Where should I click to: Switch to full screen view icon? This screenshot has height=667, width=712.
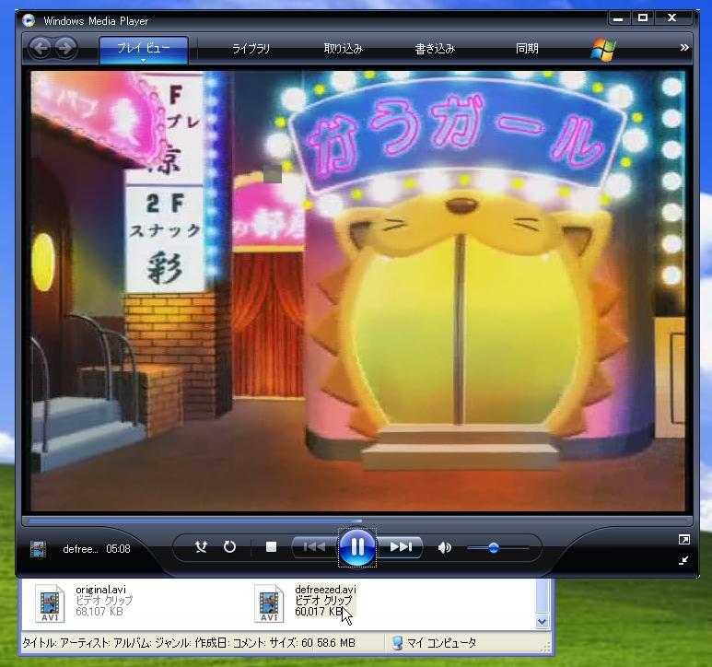(683, 540)
